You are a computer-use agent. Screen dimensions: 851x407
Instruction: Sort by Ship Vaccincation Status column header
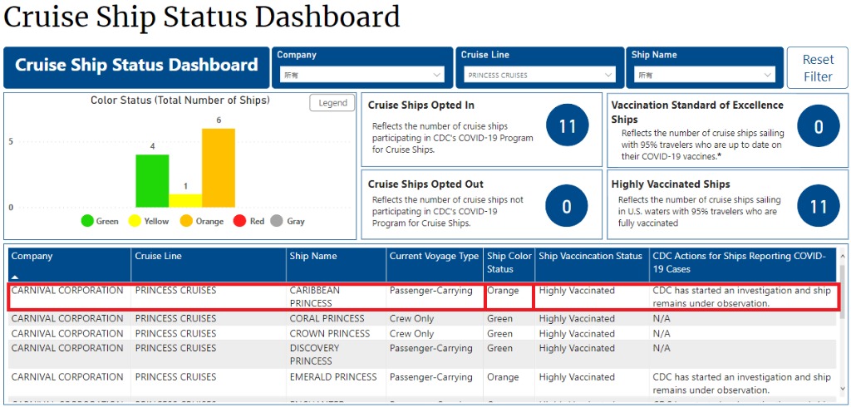coord(592,265)
